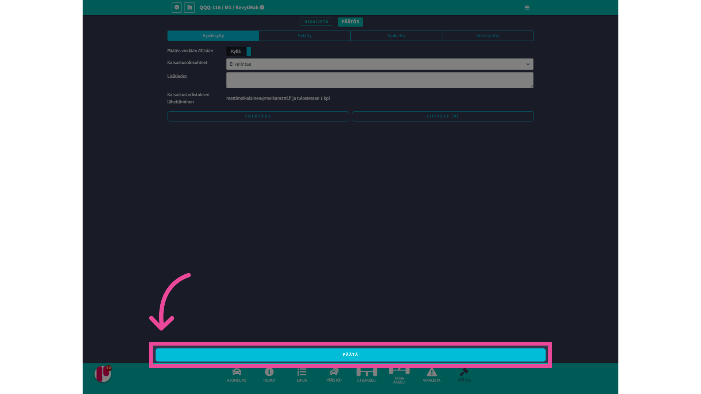This screenshot has height=394, width=701.
Task: Select the Hylätty decision option
Action: click(x=304, y=36)
